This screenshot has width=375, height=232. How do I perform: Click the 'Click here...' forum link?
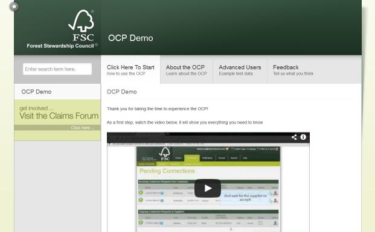82,128
